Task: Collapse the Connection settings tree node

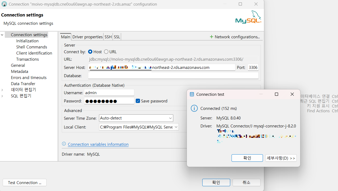Action: click(2, 35)
